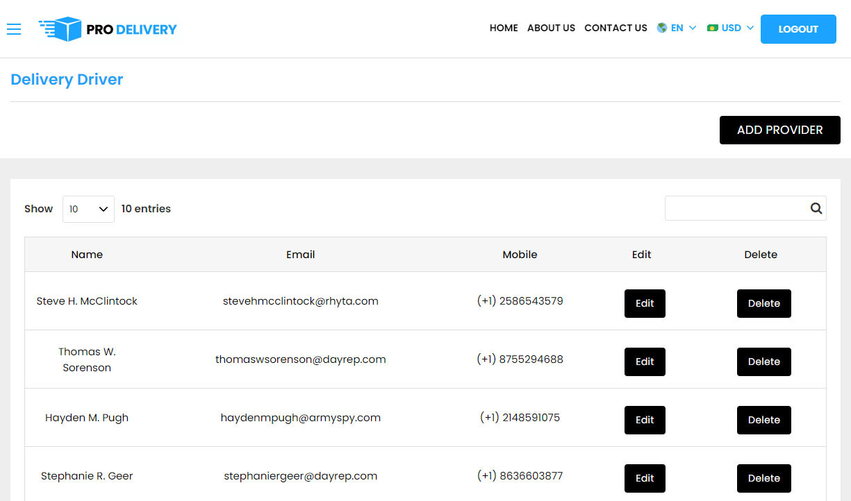Edit Steve H. McClintock's record
The width and height of the screenshot is (851, 501).
645,303
